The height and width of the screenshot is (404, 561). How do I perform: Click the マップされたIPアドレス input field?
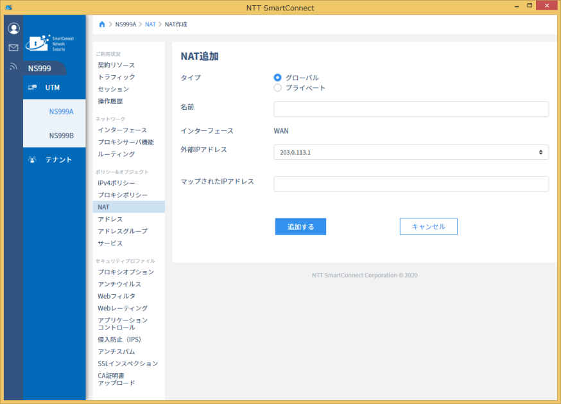point(411,184)
